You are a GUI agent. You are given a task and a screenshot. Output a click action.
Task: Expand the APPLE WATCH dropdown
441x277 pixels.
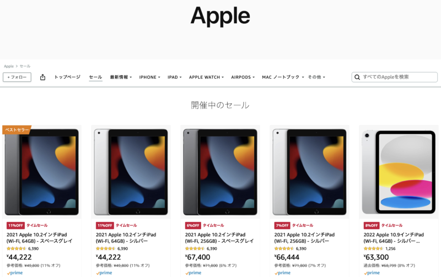pos(206,77)
